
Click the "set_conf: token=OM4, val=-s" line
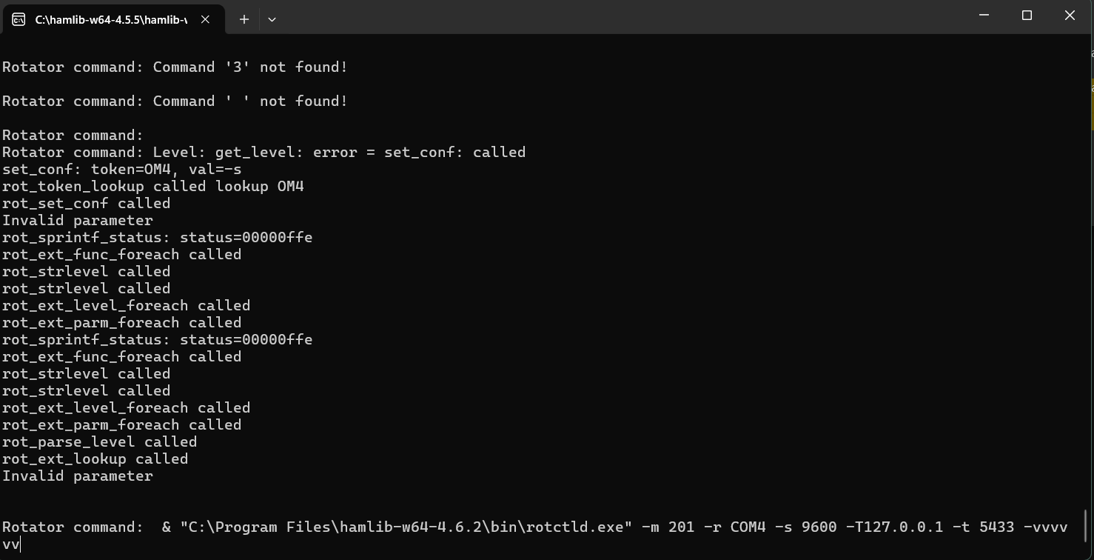point(121,170)
